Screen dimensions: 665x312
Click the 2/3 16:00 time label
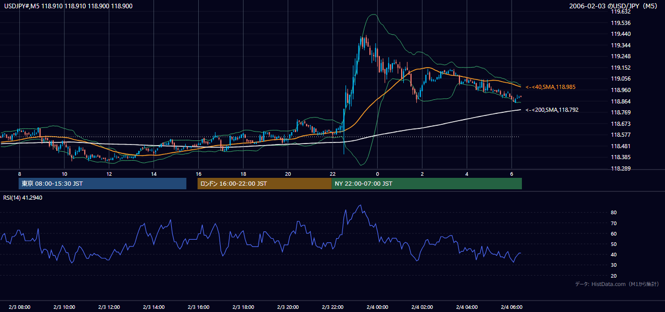coord(198,307)
